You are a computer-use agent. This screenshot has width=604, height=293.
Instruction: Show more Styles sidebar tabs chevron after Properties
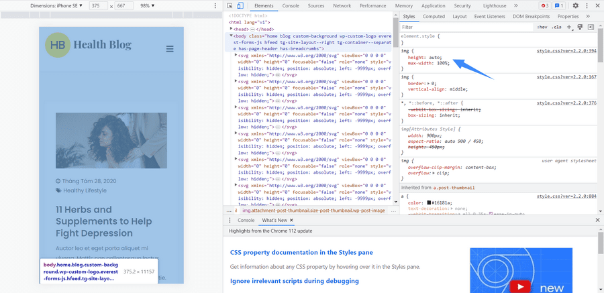588,17
